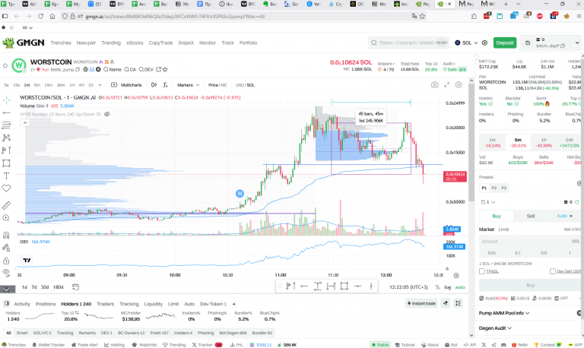Open the Markers dropdown
This screenshot has width=584, height=348.
[188, 85]
